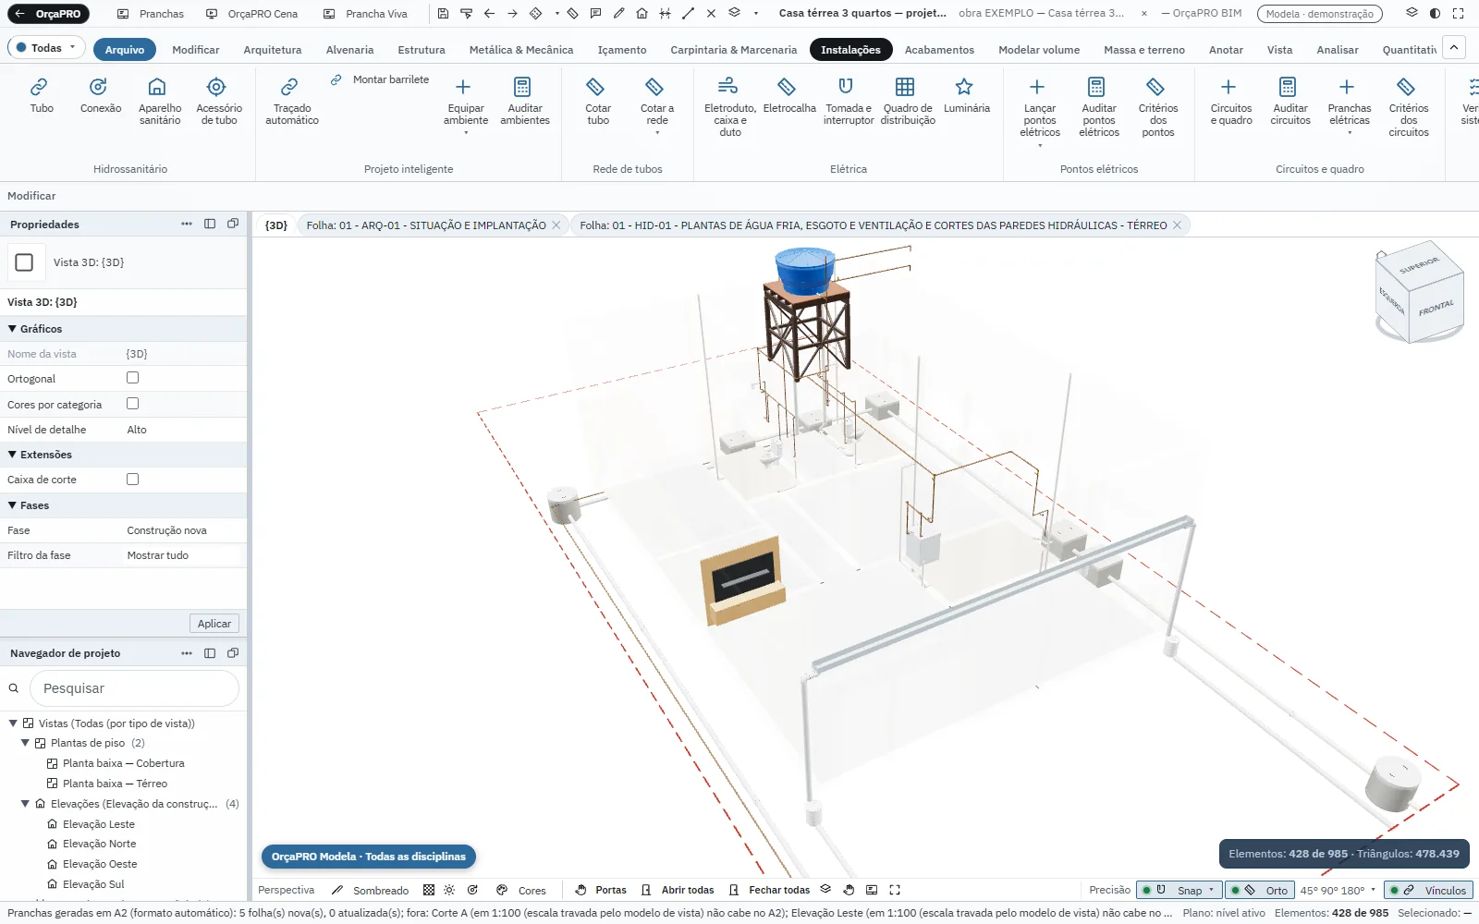Image resolution: width=1479 pixels, height=924 pixels.
Task: Run Traçado automático
Action: (x=292, y=102)
